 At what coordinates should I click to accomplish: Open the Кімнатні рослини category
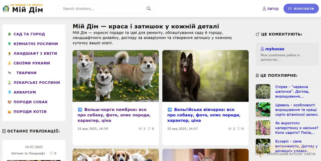(x=36, y=44)
